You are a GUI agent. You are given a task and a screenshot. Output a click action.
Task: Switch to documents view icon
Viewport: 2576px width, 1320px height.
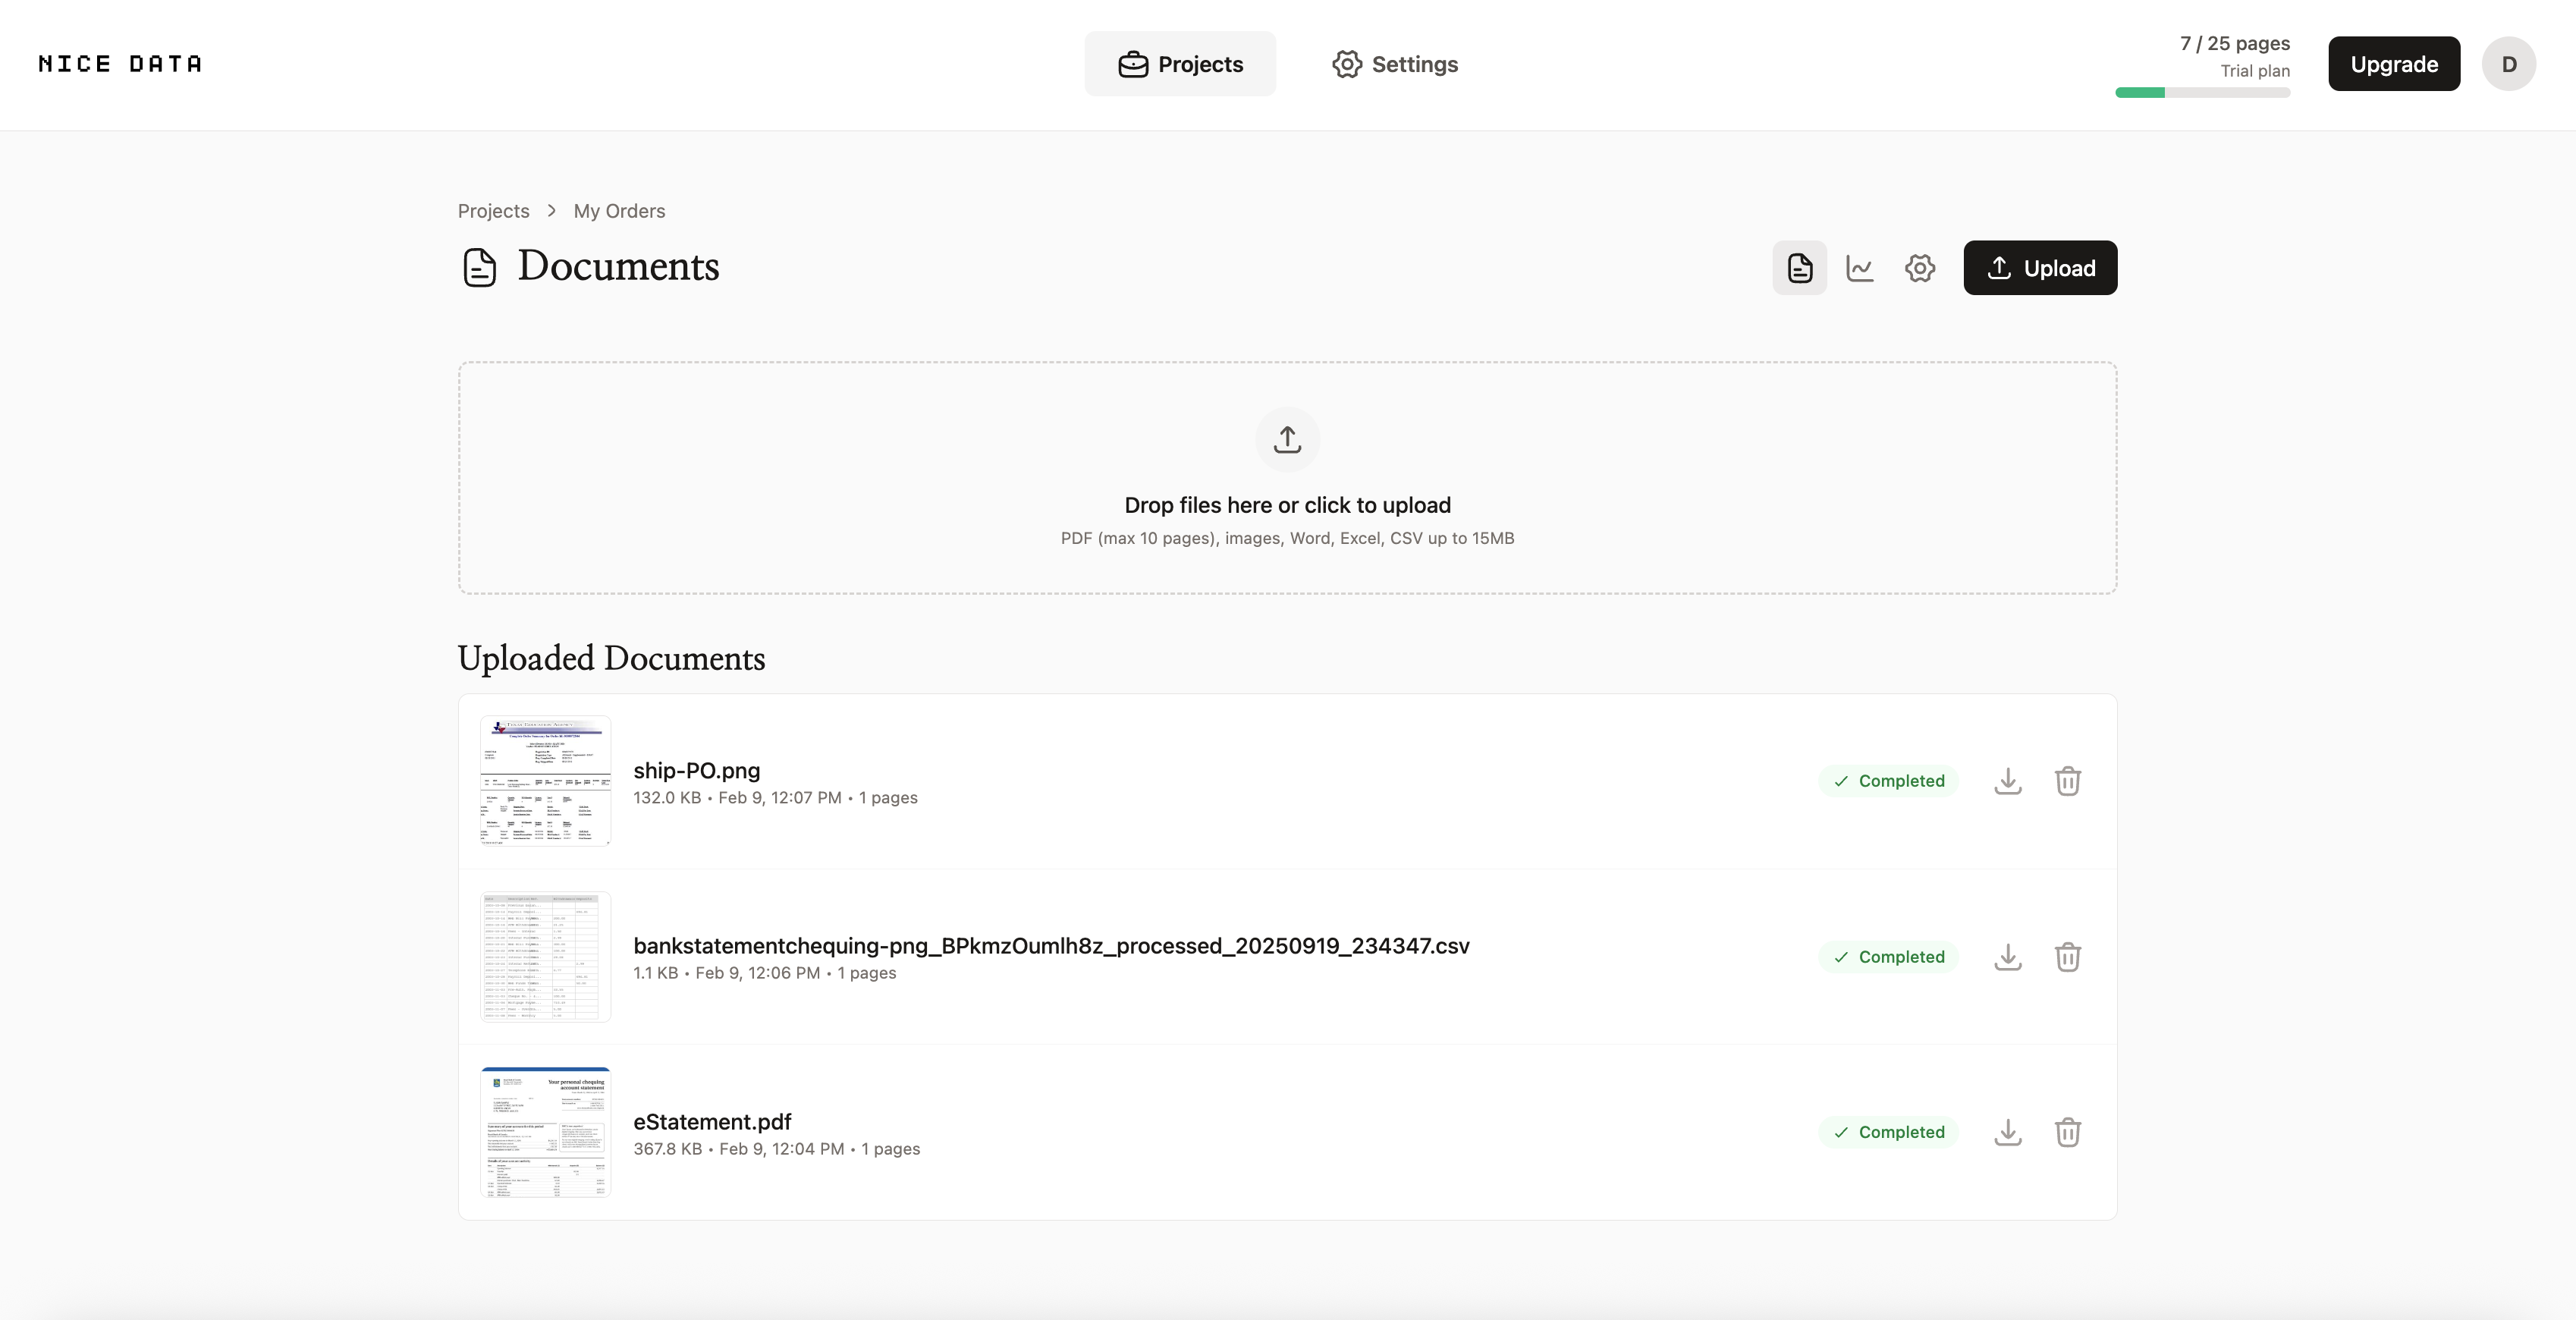pyautogui.click(x=1799, y=268)
